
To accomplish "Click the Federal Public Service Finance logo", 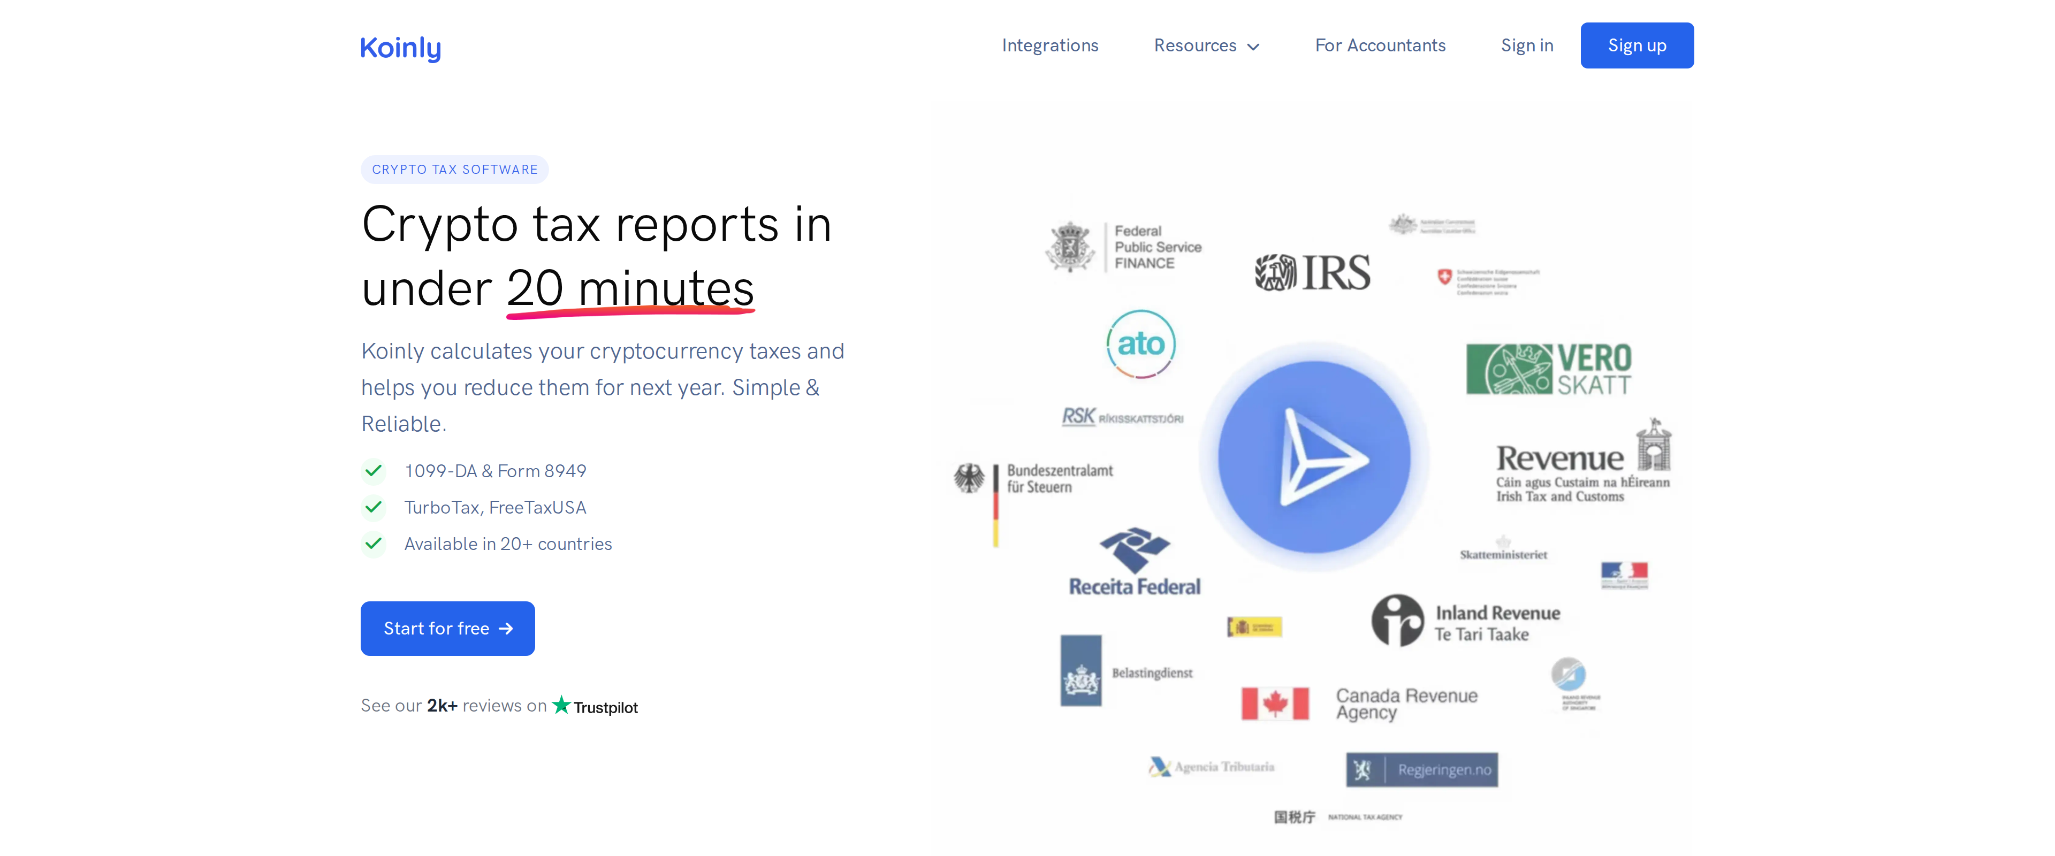I will [x=1124, y=247].
